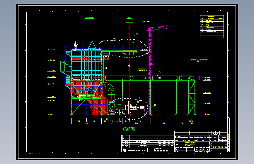
Task: Select the underlined green label above the baghouse
Action: [89, 18]
